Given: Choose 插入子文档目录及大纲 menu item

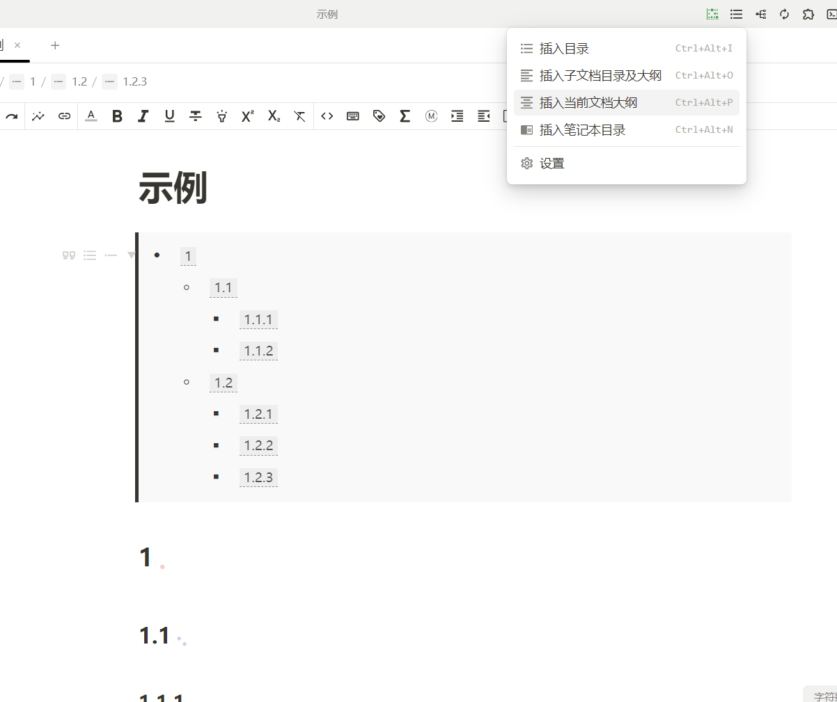Looking at the screenshot, I should tap(627, 75).
